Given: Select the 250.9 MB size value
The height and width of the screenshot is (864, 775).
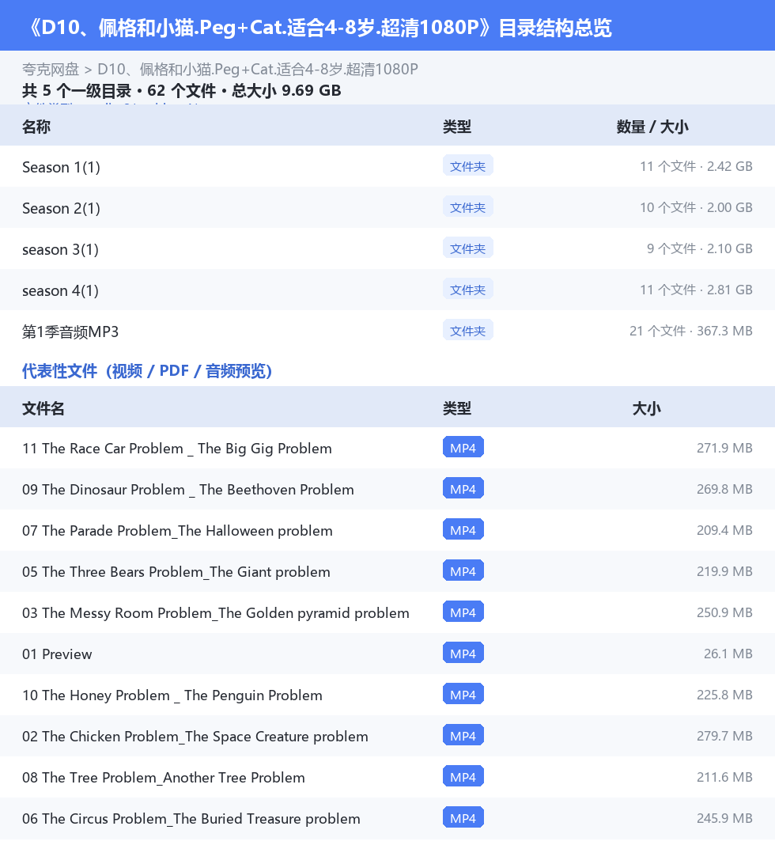Looking at the screenshot, I should (x=724, y=612).
